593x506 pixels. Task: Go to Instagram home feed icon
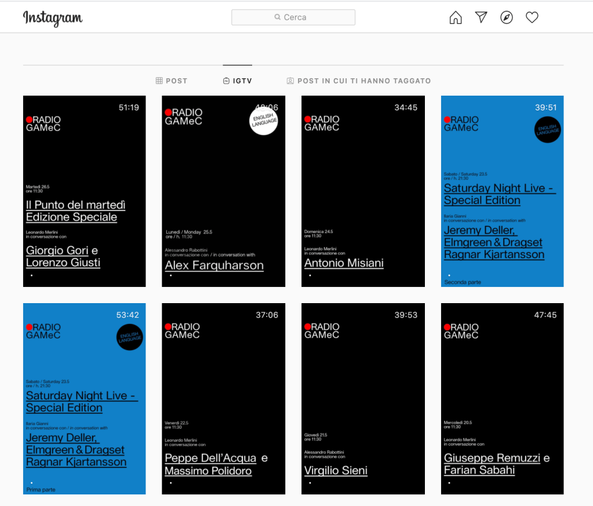pyautogui.click(x=456, y=18)
